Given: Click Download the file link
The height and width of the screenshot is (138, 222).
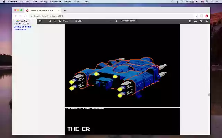Looking at the screenshot, I should [22, 27].
